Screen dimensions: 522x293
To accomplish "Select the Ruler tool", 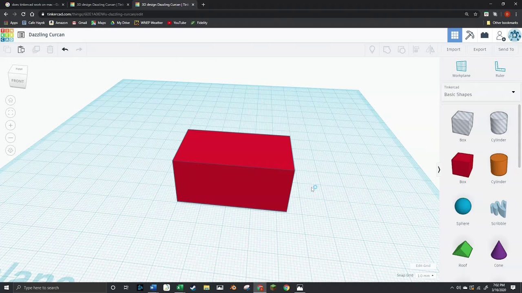I will coord(500,69).
